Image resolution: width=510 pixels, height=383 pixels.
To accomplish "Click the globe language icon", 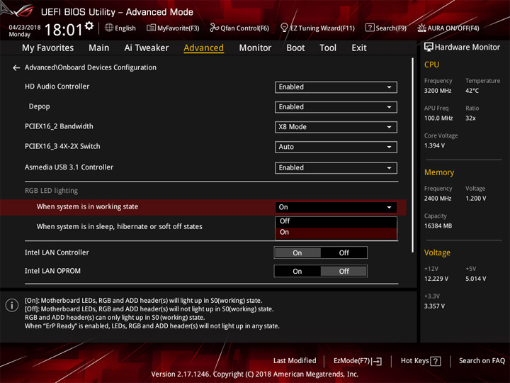I will 109,28.
